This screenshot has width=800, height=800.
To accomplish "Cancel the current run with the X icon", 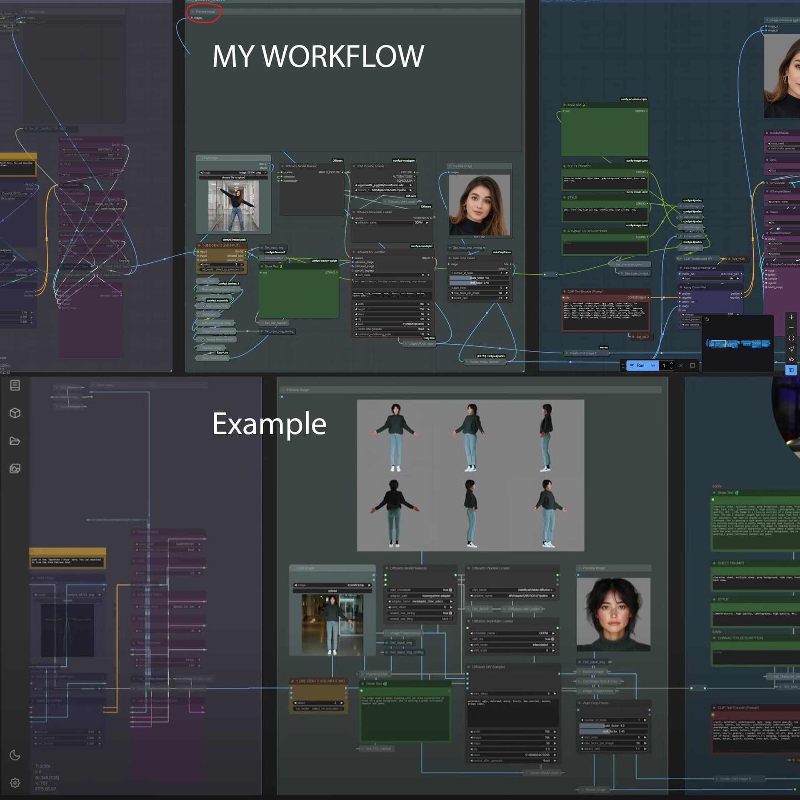I will pos(681,365).
